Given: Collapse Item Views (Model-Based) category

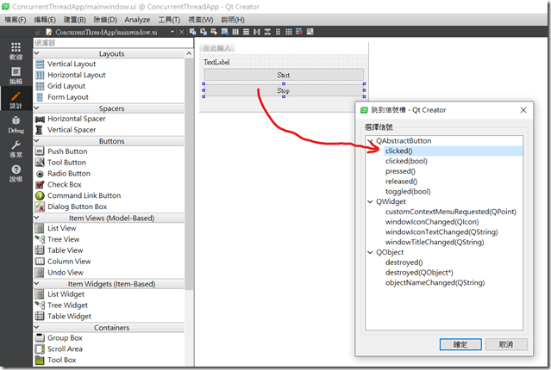Looking at the screenshot, I should (x=36, y=218).
